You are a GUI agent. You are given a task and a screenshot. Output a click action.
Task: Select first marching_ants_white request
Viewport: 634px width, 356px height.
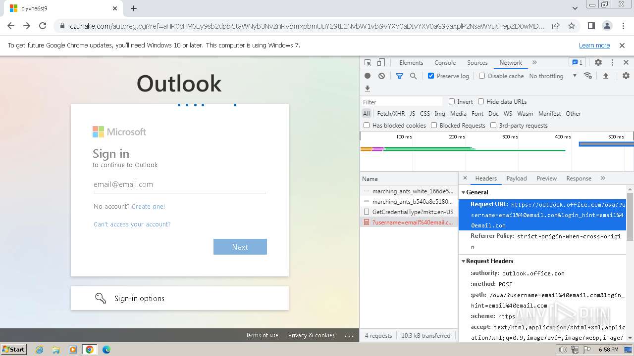tap(409, 191)
